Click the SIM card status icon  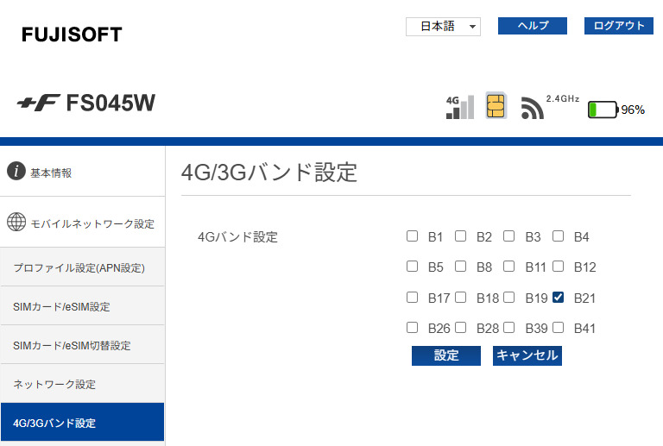(496, 106)
